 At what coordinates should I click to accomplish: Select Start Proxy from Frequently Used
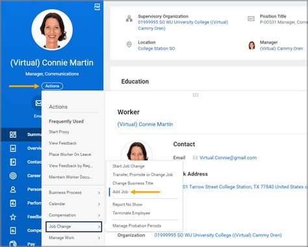coord(59,132)
